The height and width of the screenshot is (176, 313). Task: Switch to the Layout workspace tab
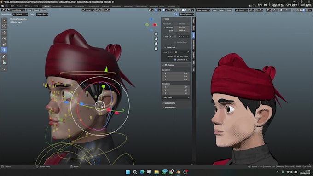pos(46,6)
